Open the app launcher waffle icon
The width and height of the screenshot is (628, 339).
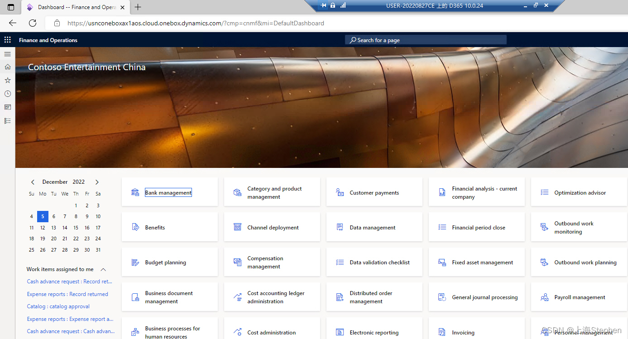pos(7,40)
